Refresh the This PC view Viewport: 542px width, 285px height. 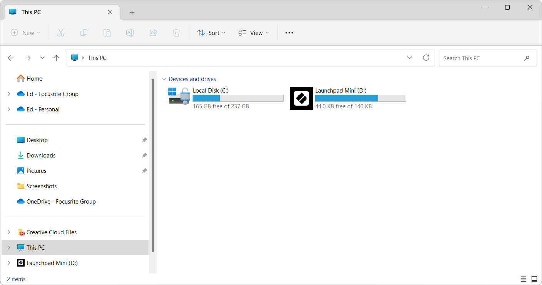click(x=426, y=58)
